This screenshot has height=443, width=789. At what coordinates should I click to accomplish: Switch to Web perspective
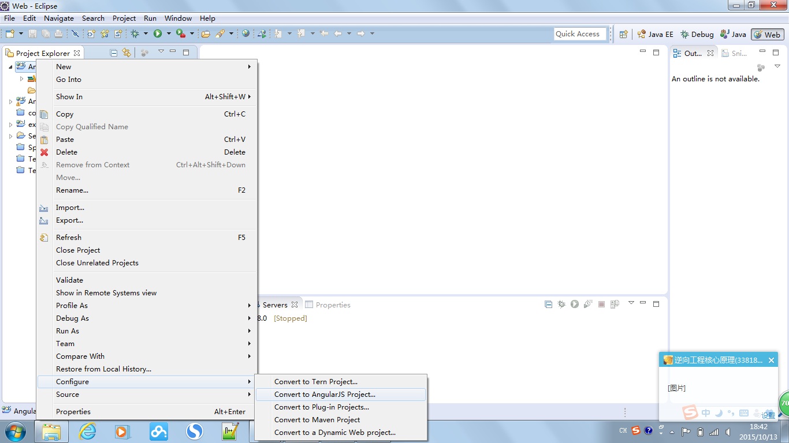[767, 35]
